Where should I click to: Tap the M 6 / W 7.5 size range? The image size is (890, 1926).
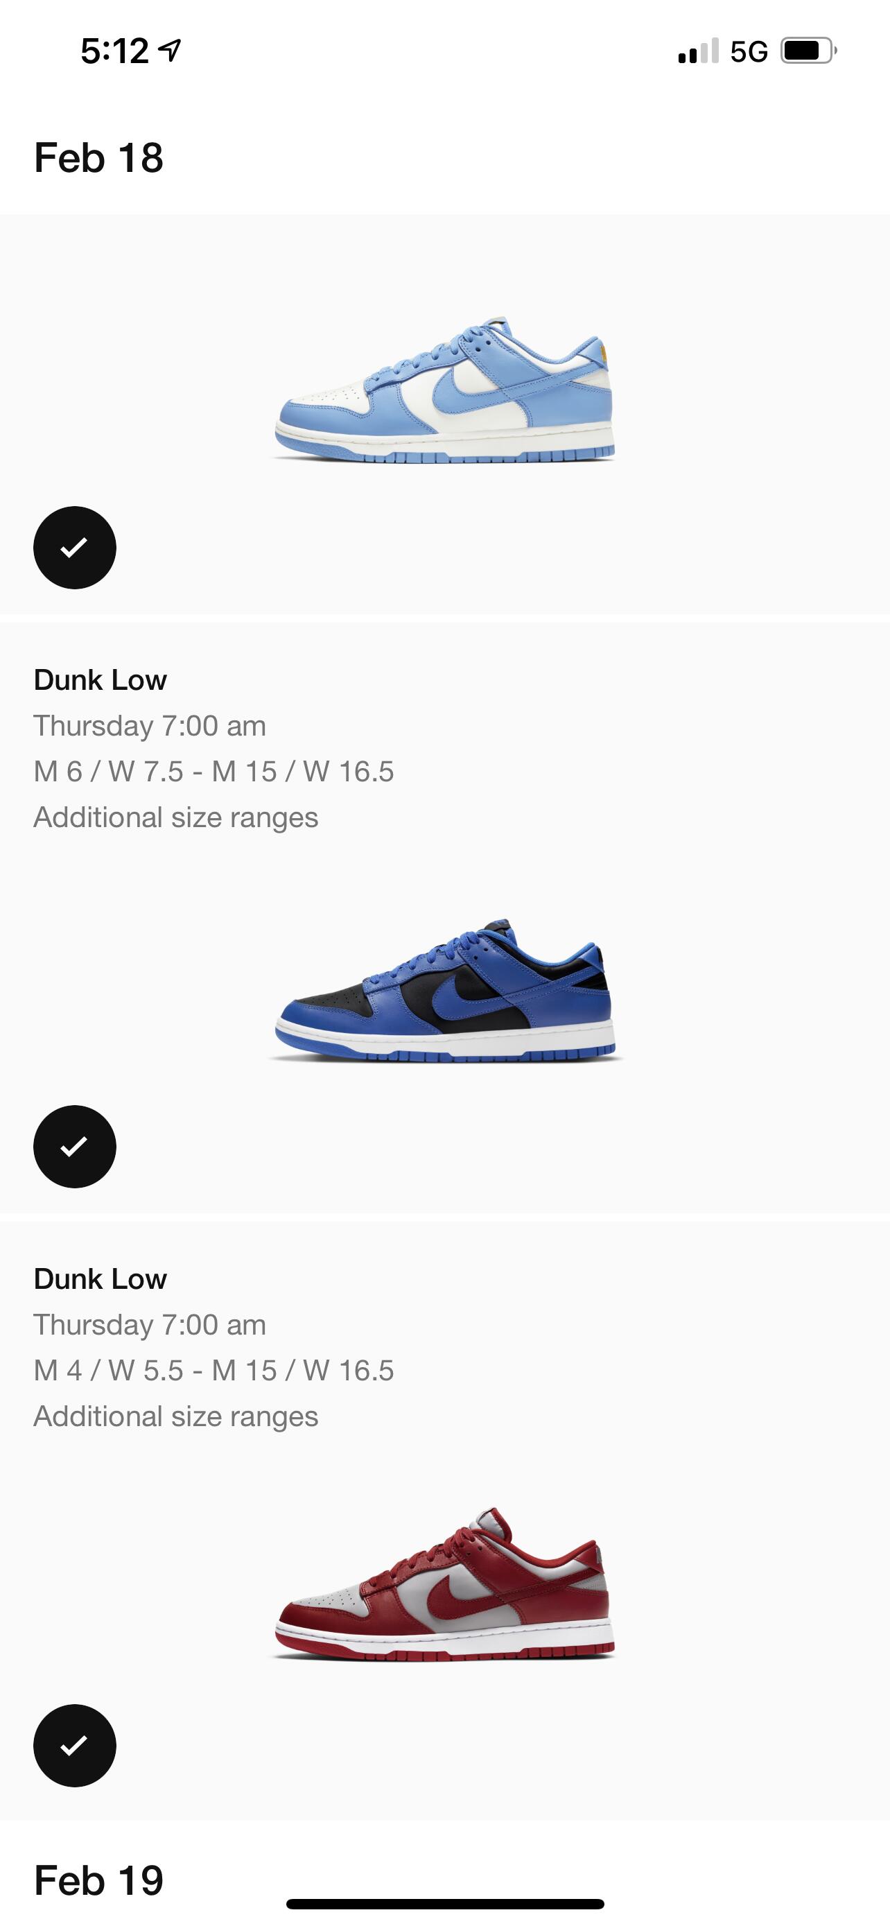[213, 772]
